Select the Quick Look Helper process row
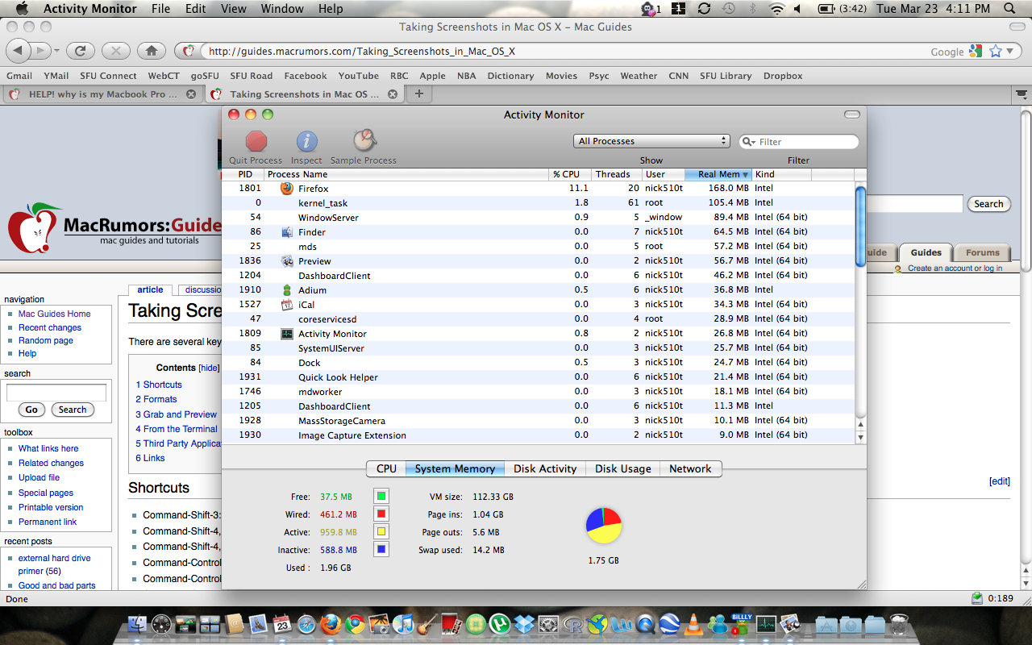Viewport: 1032px width, 645px height. [539, 377]
